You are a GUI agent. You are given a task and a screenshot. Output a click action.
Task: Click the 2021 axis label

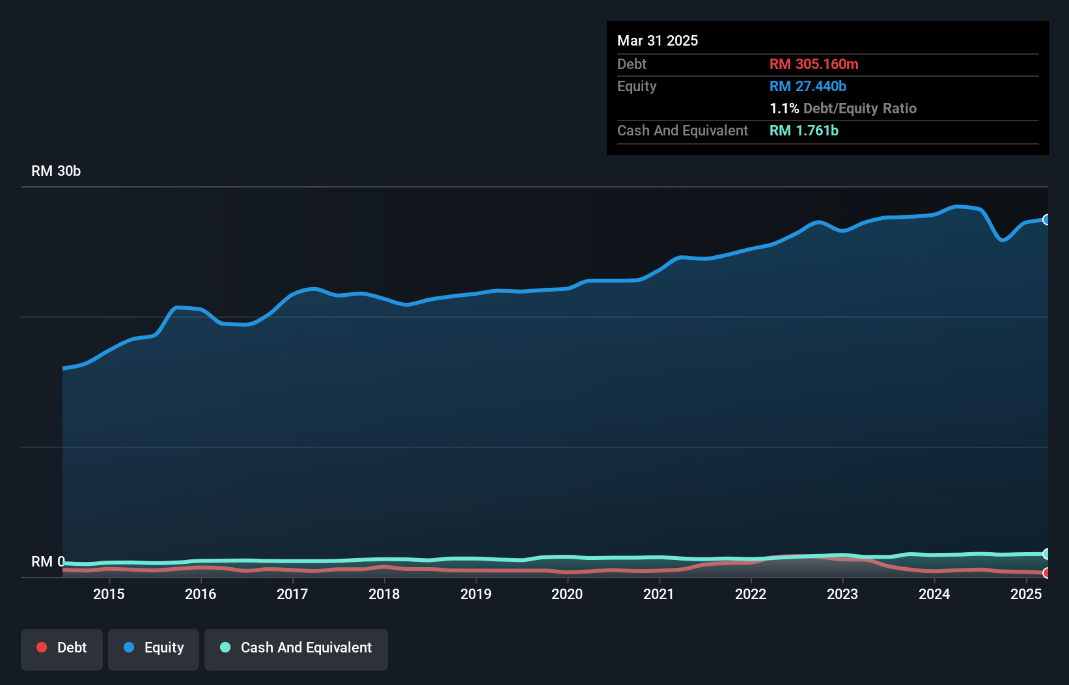point(659,594)
